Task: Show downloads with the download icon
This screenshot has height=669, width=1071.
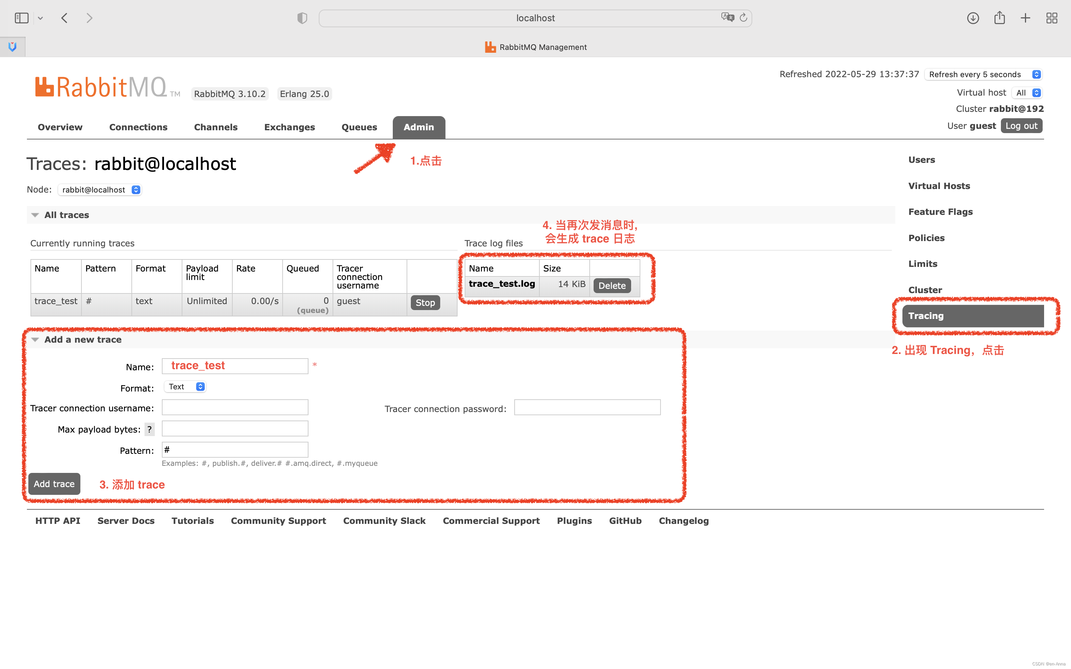Action: 973,18
